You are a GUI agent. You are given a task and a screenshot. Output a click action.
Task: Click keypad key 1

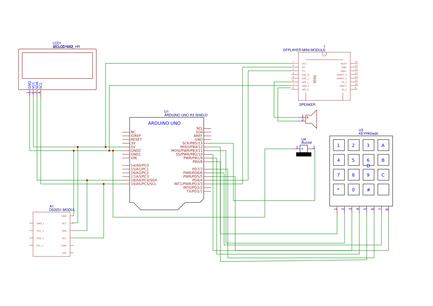[x=339, y=145]
